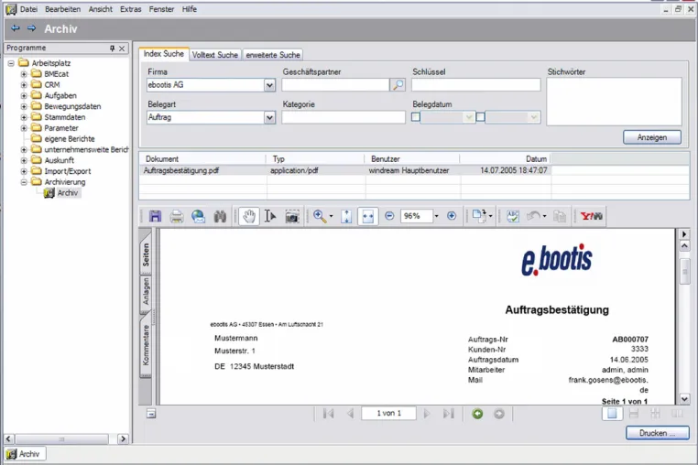Open the Bearbeiten menu
The width and height of the screenshot is (698, 465).
63,9
